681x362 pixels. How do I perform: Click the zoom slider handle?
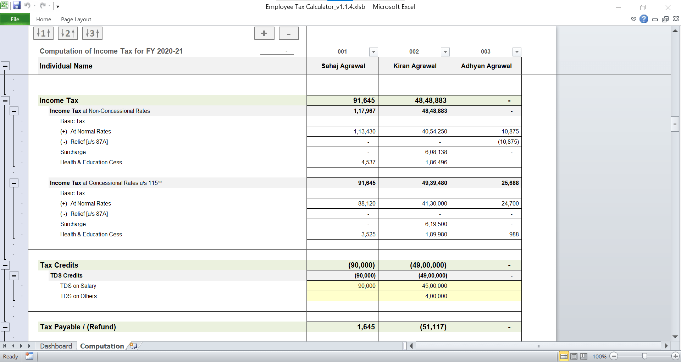(644, 356)
